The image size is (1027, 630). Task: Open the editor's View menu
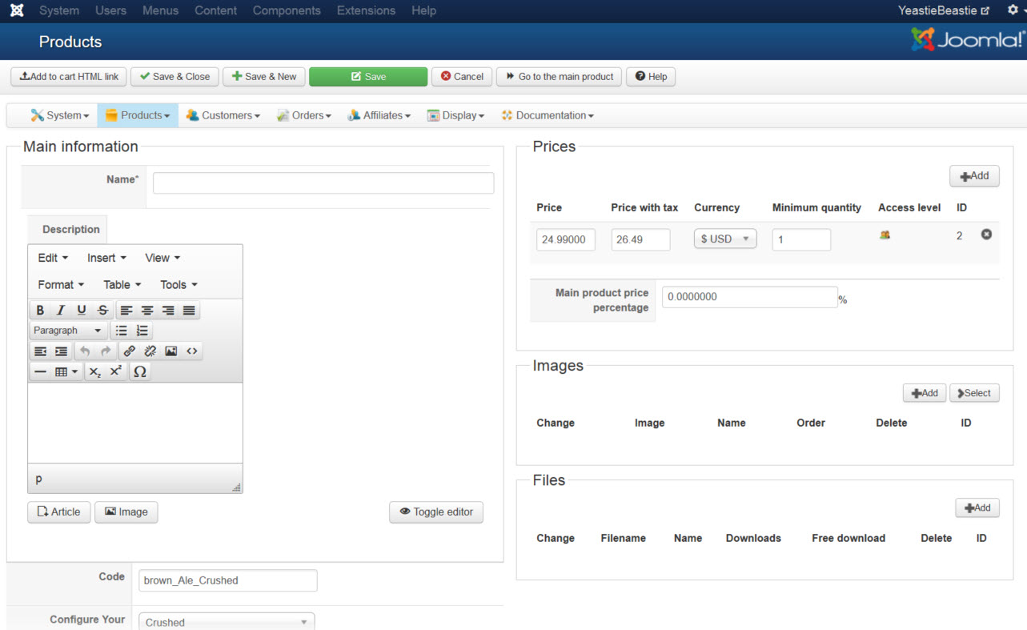(x=162, y=258)
